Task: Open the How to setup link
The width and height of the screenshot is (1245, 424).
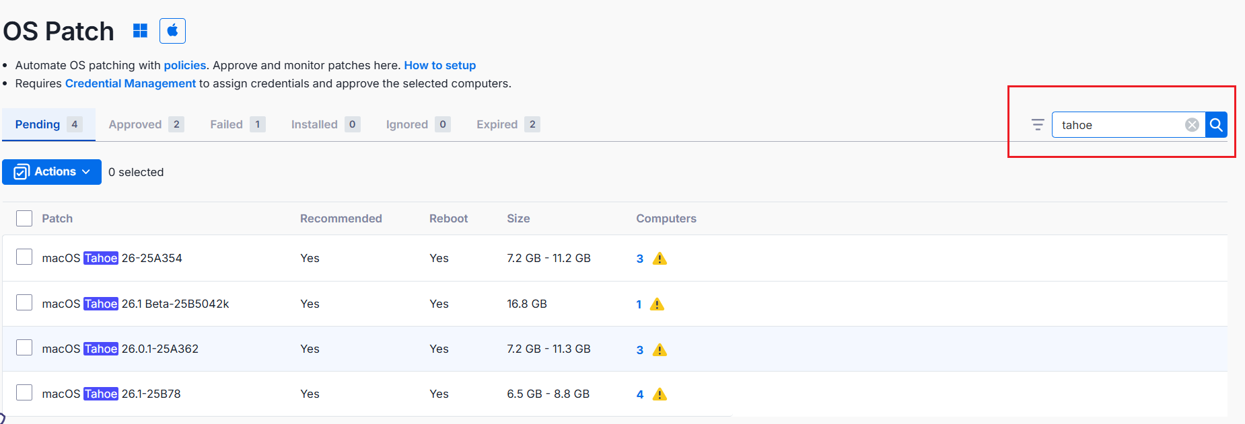Action: [440, 65]
